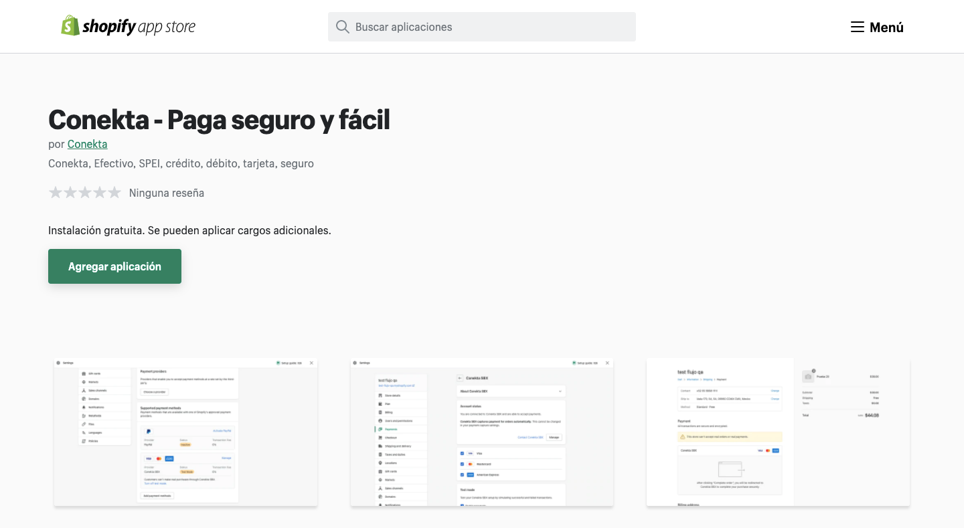Open the checkout payment page screenshot

point(778,432)
